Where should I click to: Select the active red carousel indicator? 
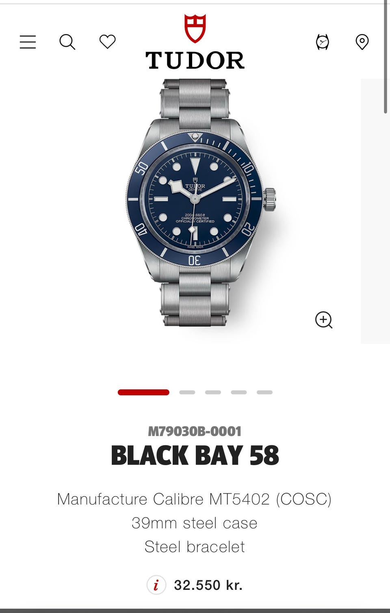click(143, 392)
